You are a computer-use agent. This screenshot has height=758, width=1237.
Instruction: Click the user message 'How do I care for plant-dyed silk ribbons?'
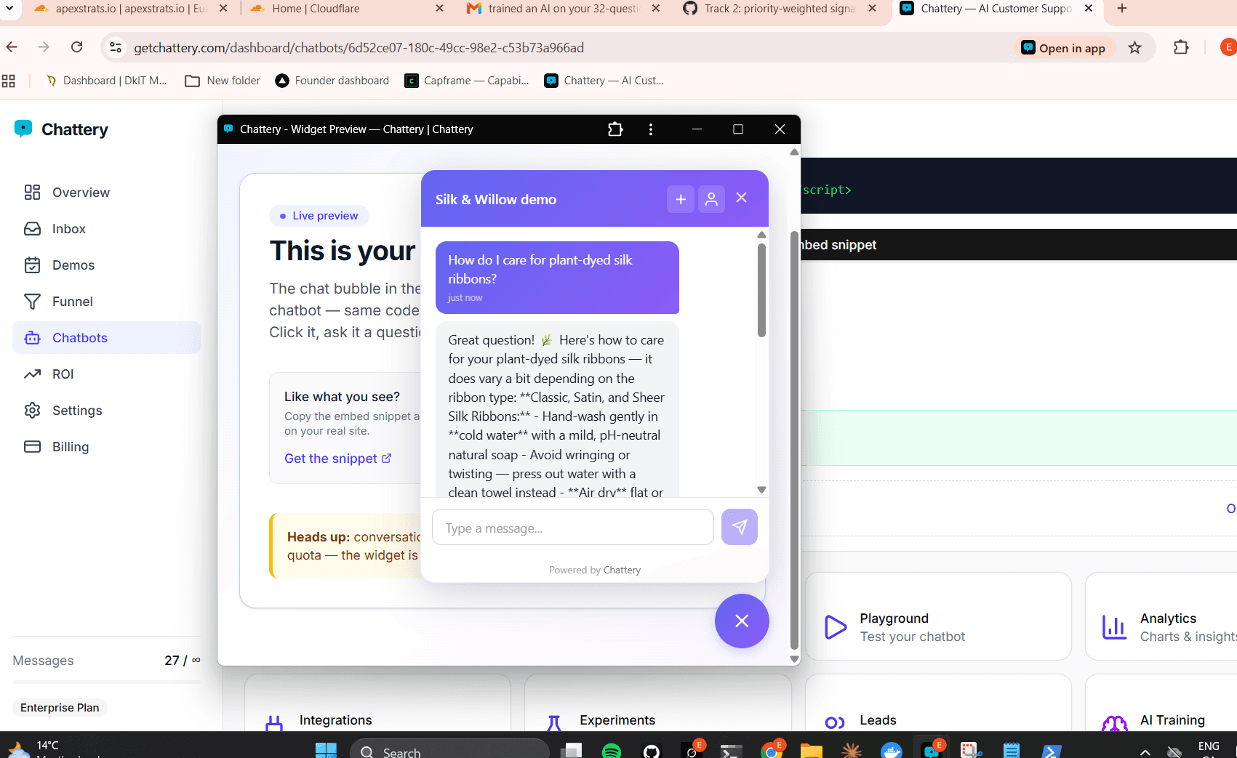(557, 278)
